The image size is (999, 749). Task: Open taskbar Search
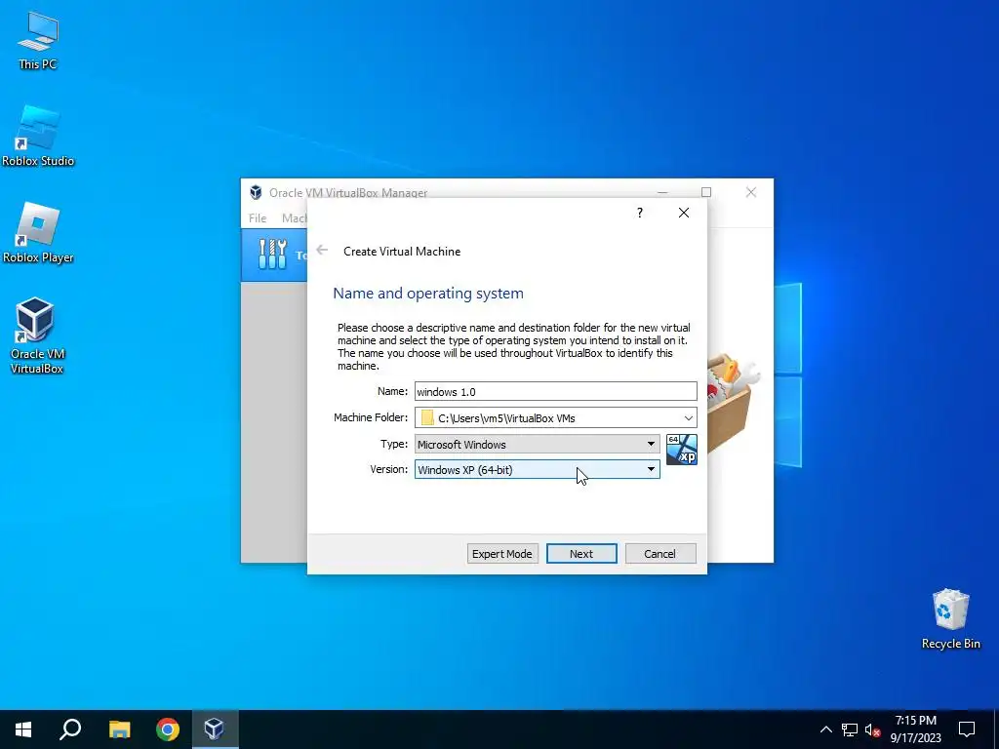pos(70,729)
